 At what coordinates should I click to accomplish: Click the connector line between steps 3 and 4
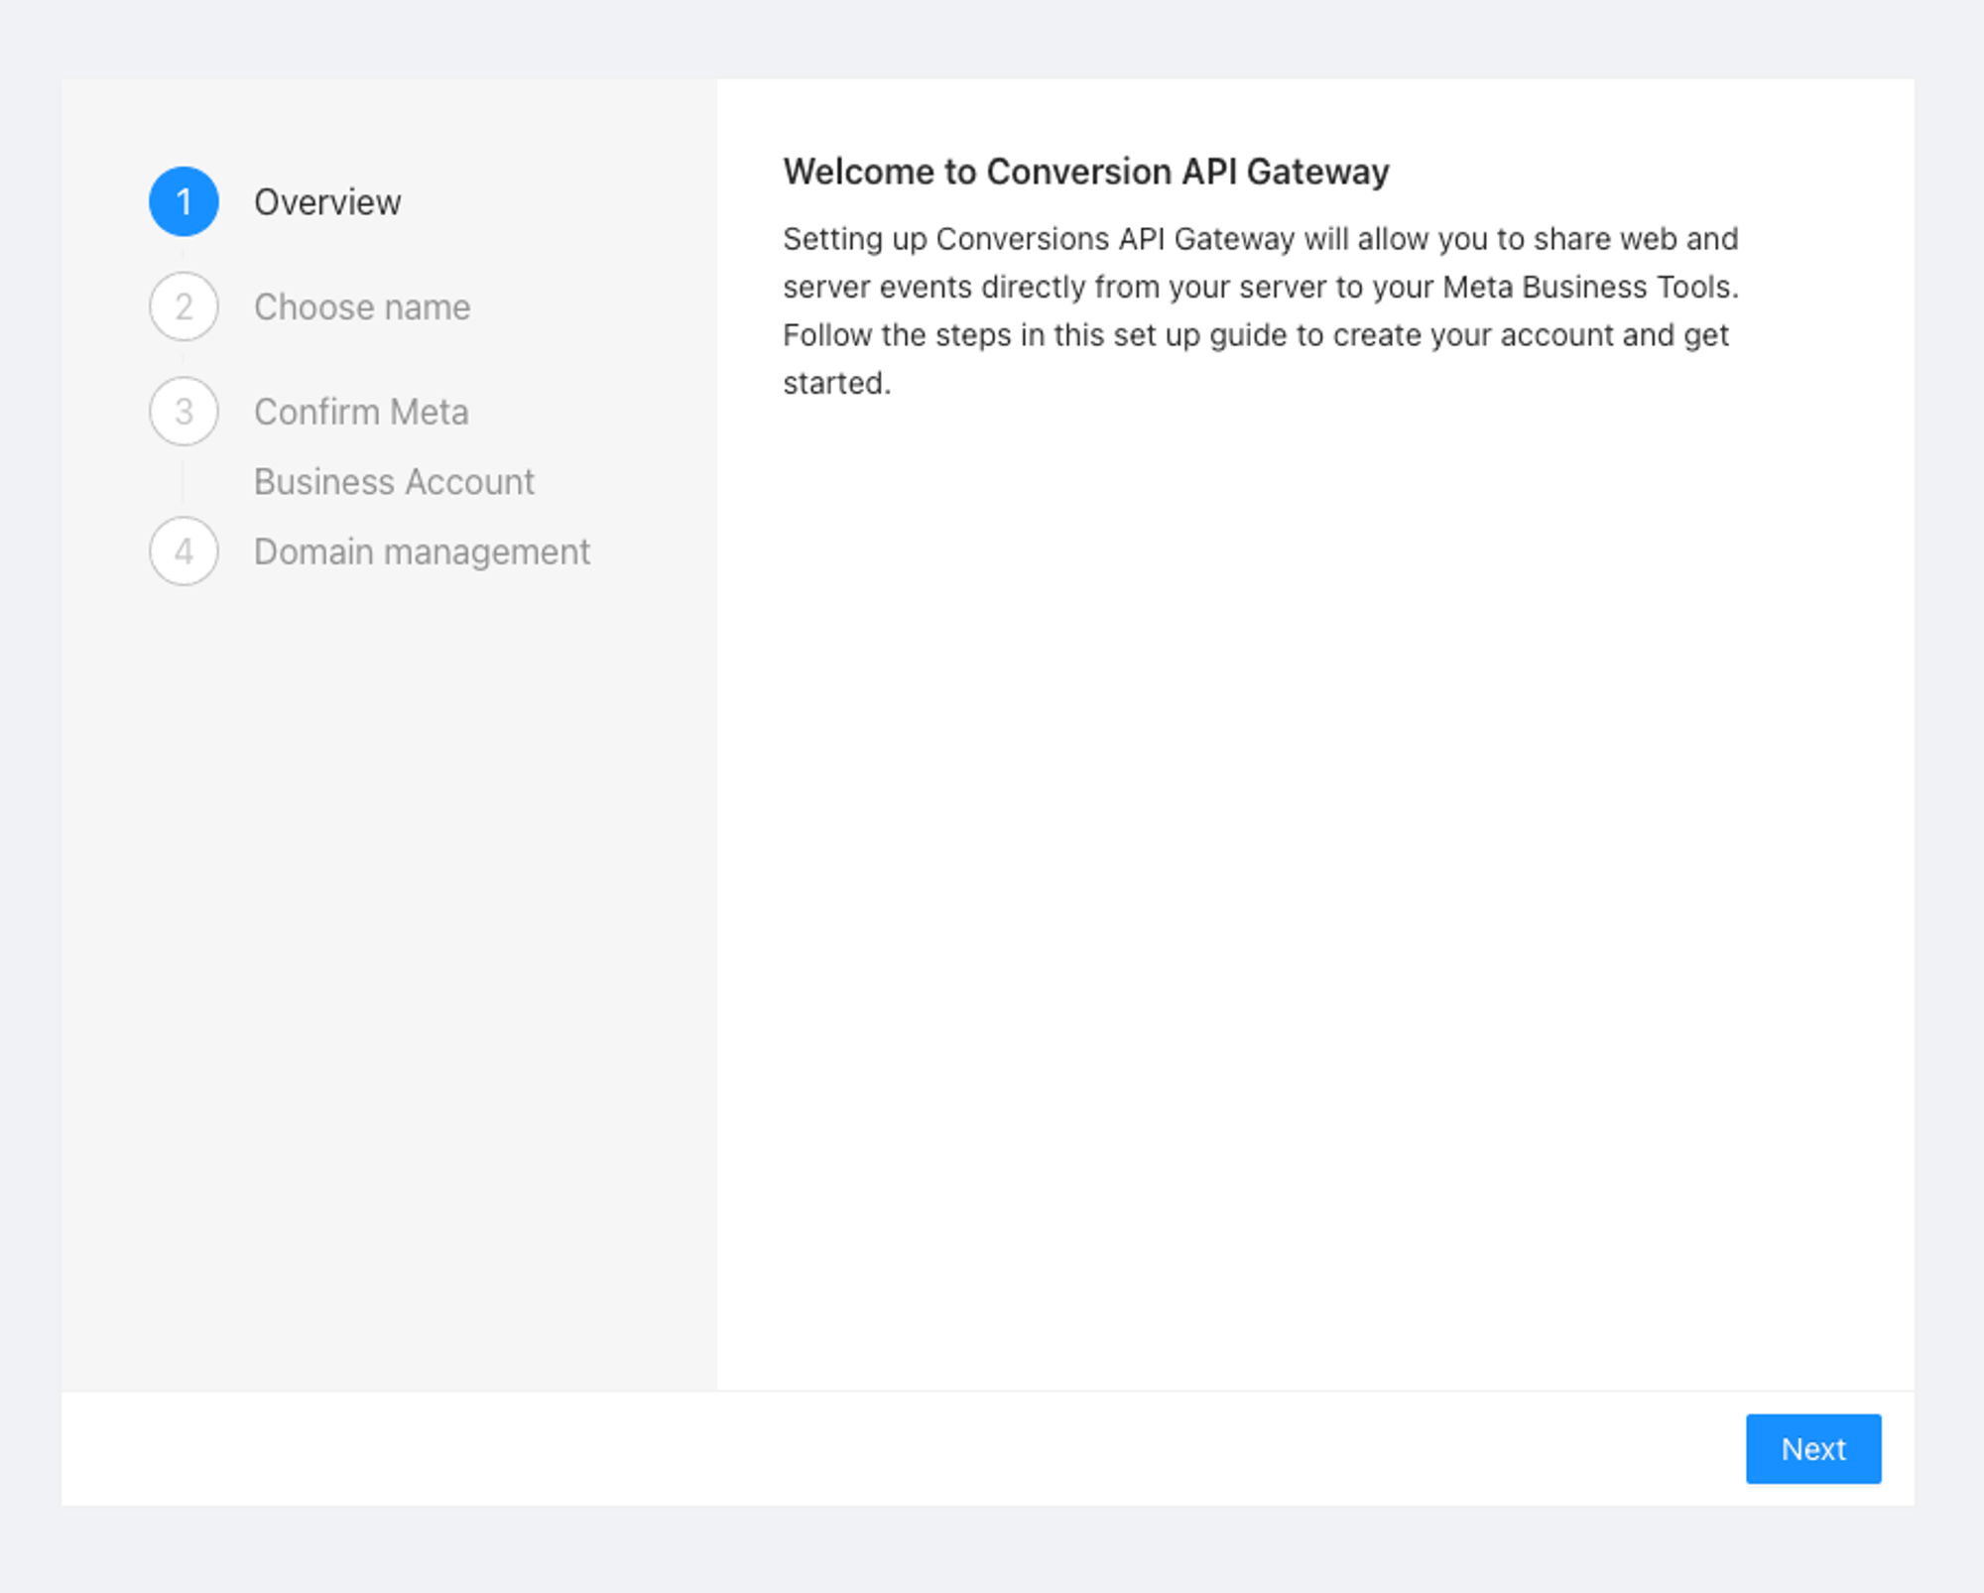[183, 481]
